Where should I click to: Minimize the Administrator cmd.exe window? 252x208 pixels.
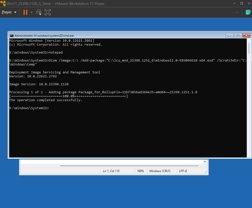230,35
